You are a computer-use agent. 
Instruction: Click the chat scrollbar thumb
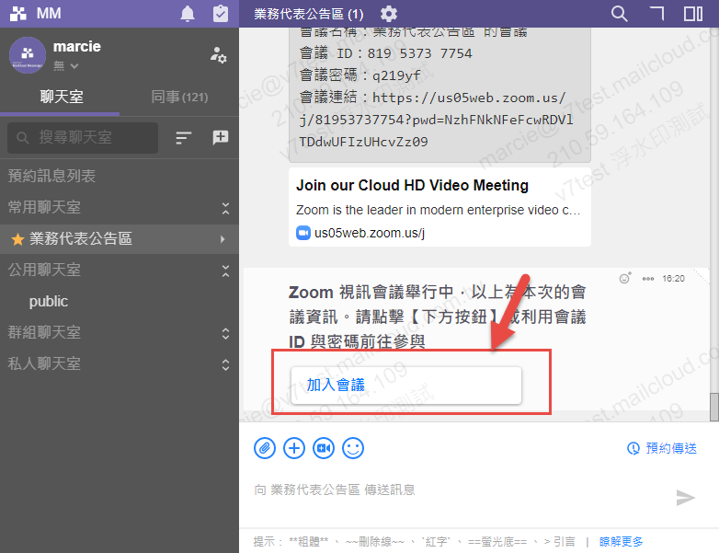tap(714, 407)
